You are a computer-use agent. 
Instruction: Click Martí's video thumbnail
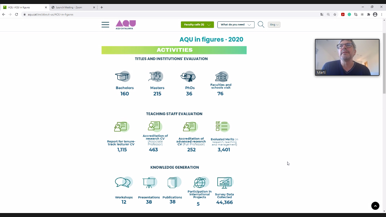[347, 57]
